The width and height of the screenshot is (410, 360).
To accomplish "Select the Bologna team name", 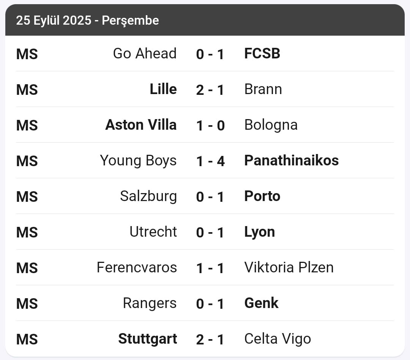I will [271, 126].
